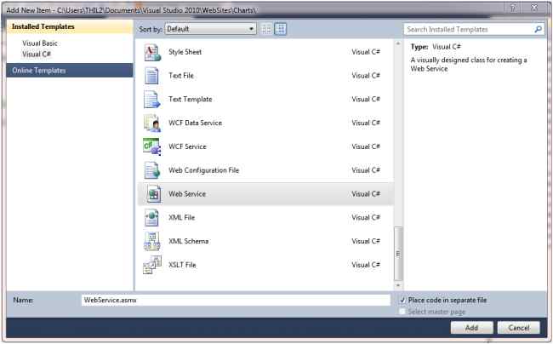Viewport: 553px width, 344px height.
Task: Switch to small icons view
Action: coord(267,29)
